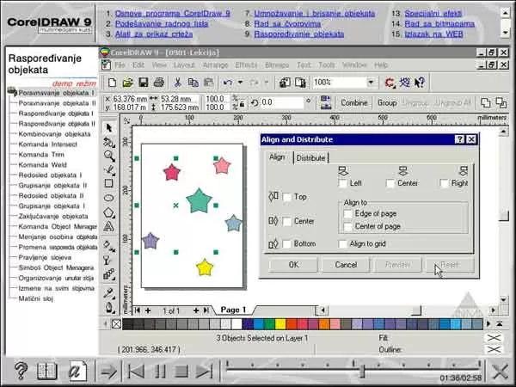The width and height of the screenshot is (516, 387).
Task: Switch to the Distribute tab
Action: pos(310,158)
